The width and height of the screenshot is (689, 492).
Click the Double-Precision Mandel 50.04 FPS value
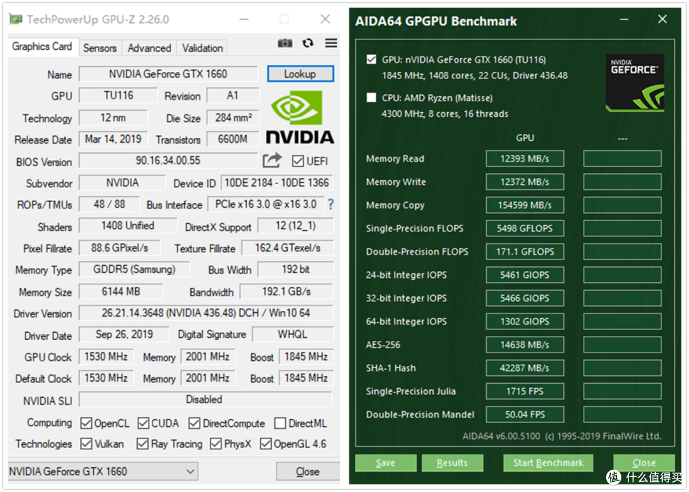(524, 414)
